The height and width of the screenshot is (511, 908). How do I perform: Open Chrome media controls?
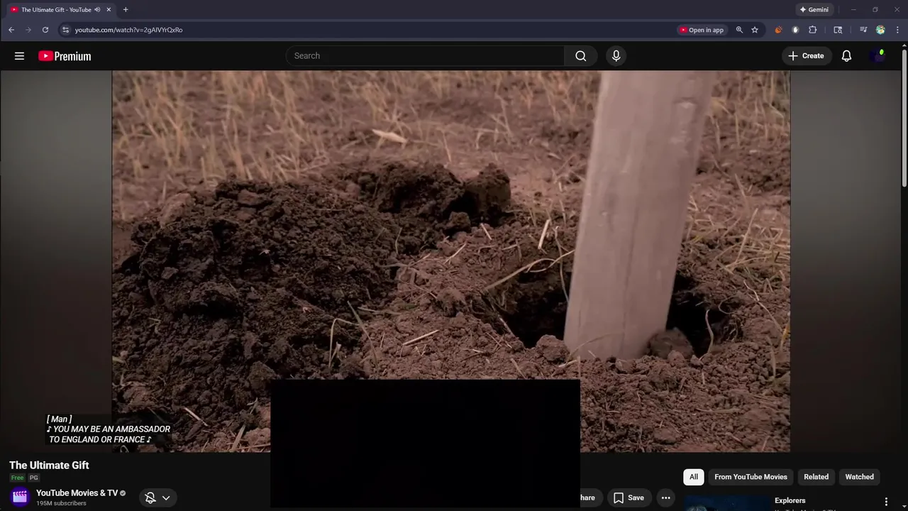point(863,30)
